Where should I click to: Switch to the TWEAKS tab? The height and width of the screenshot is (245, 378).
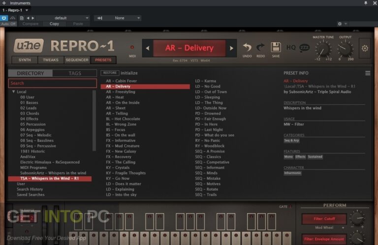51,60
